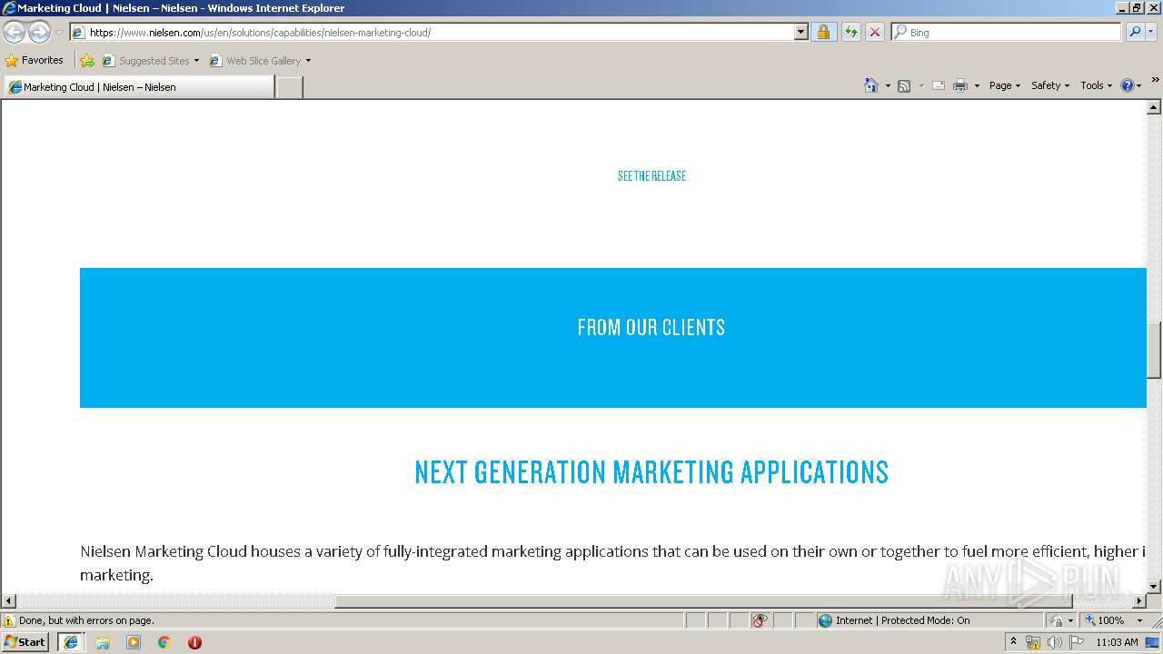Click the horizontal scrollbar right arrow
Viewport: 1163px width, 654px height.
click(x=1138, y=601)
